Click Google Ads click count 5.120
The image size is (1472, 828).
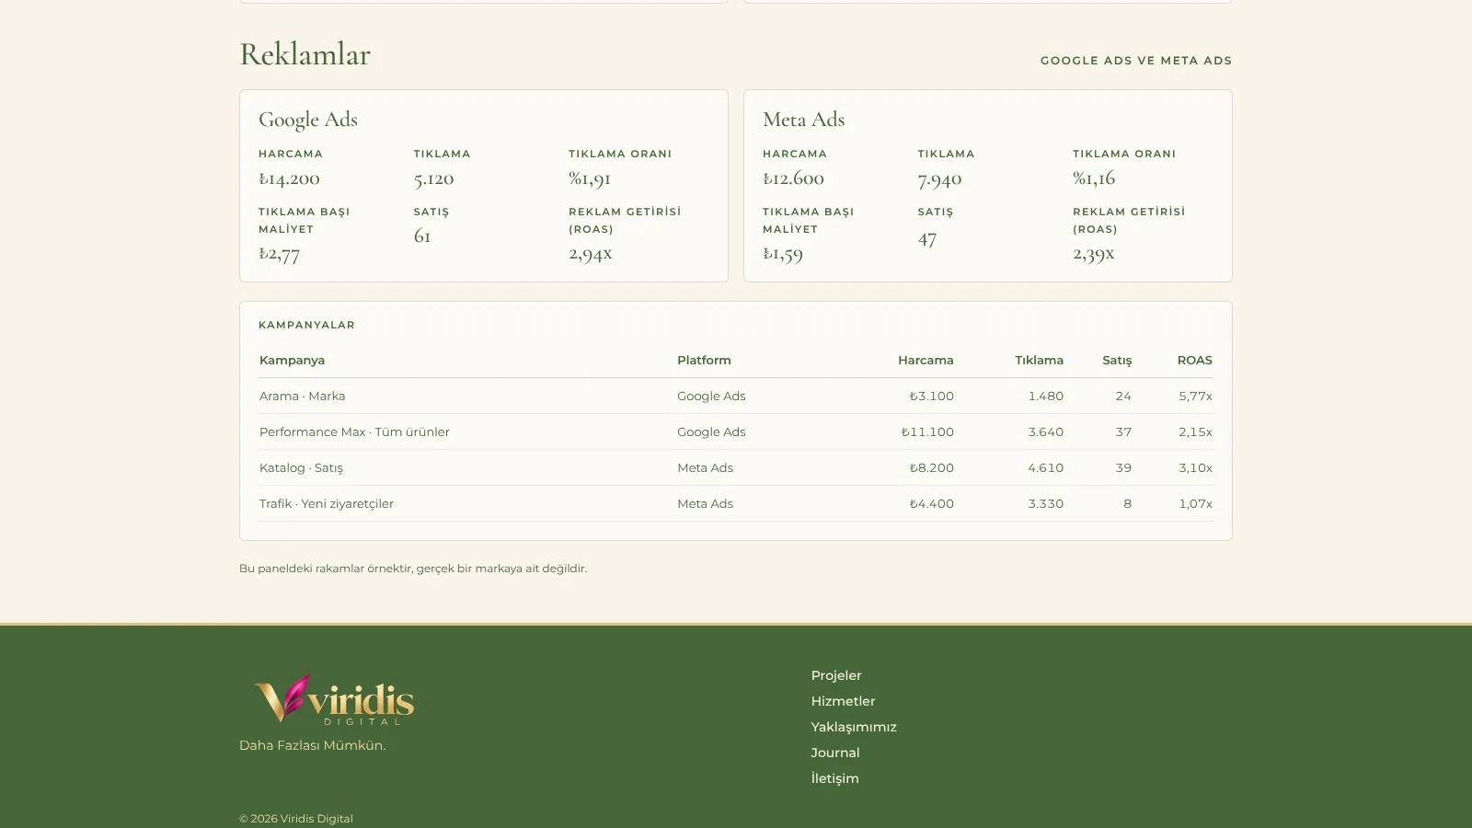pos(433,178)
